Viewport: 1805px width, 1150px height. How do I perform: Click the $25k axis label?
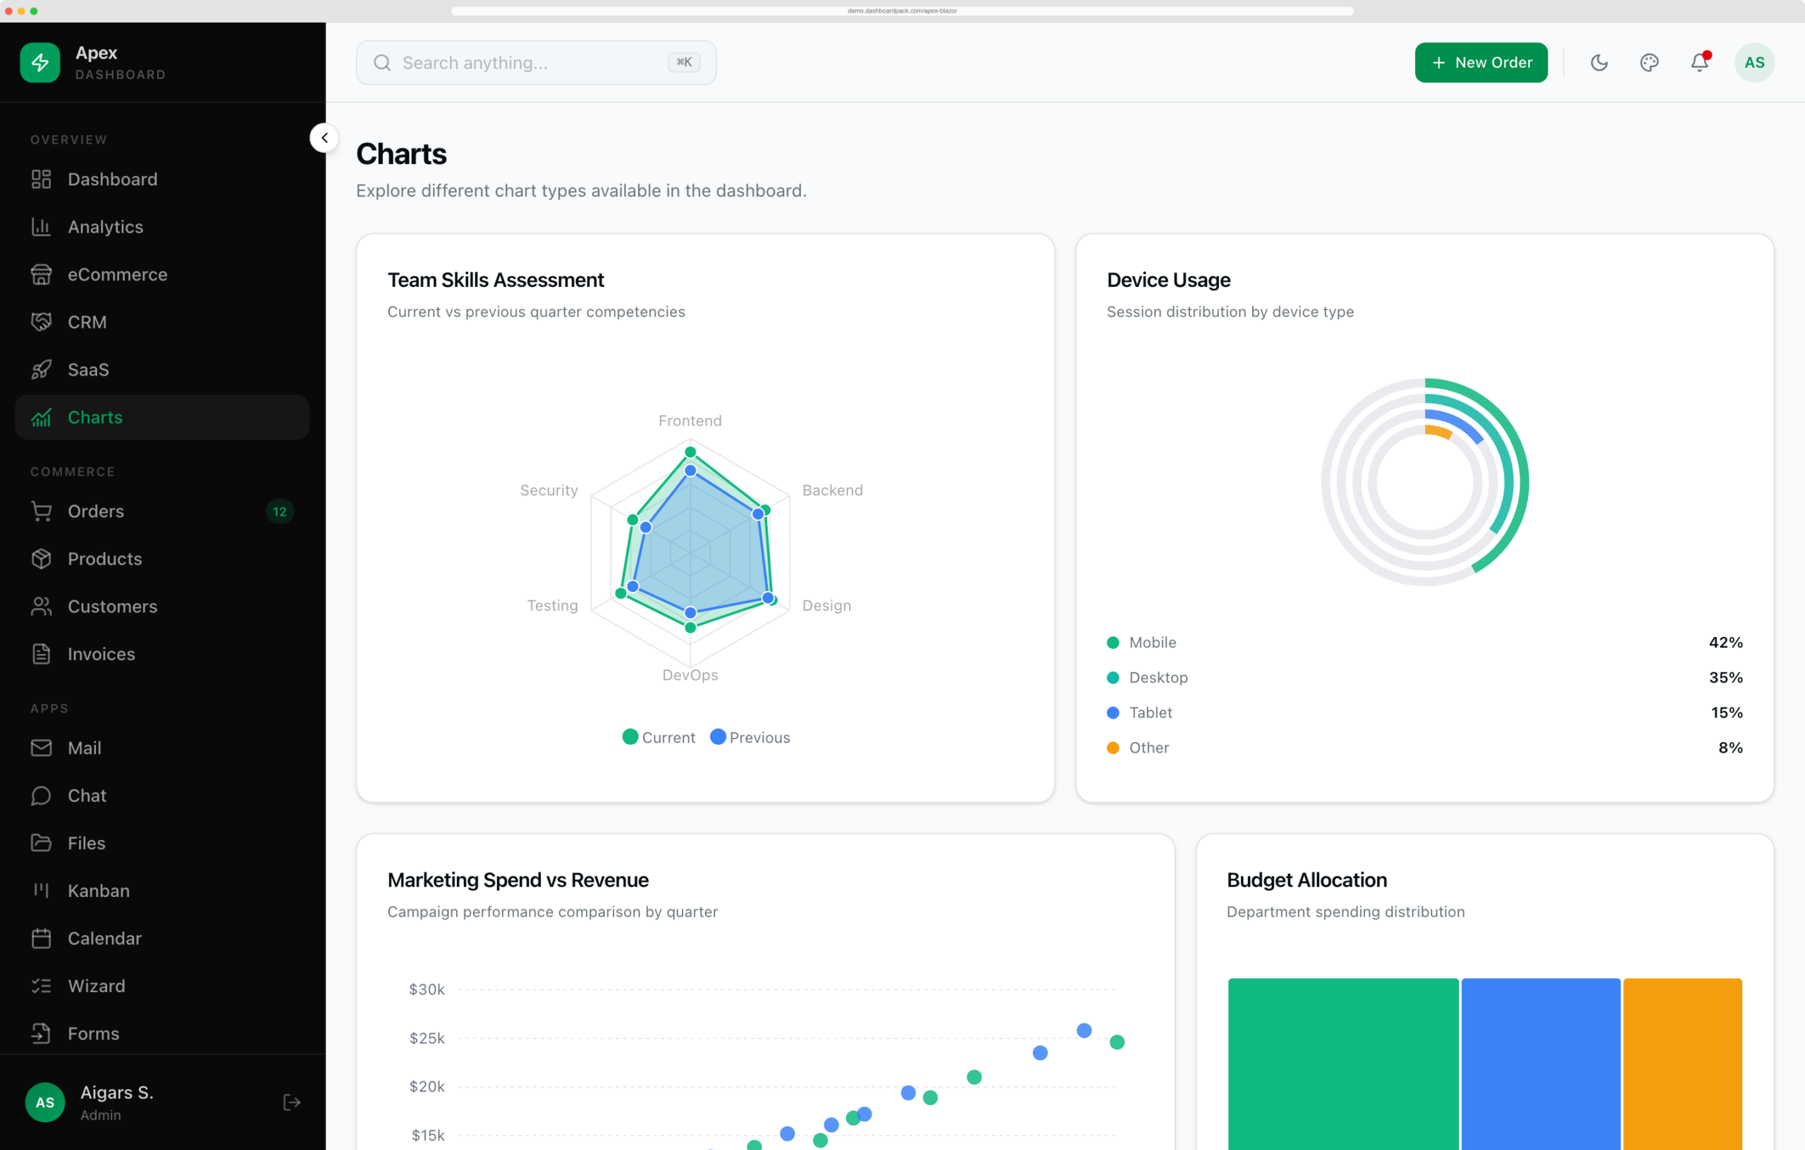click(427, 1038)
